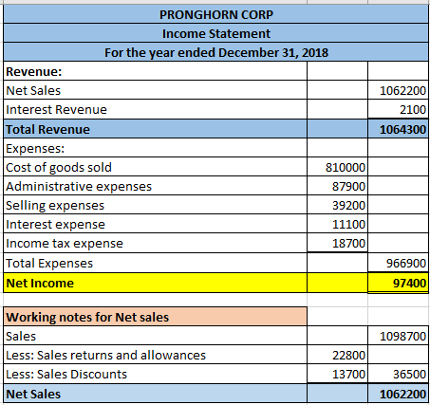This screenshot has height=405, width=430.
Task: Select the 'Total Revenue' label cell
Action: [155, 129]
